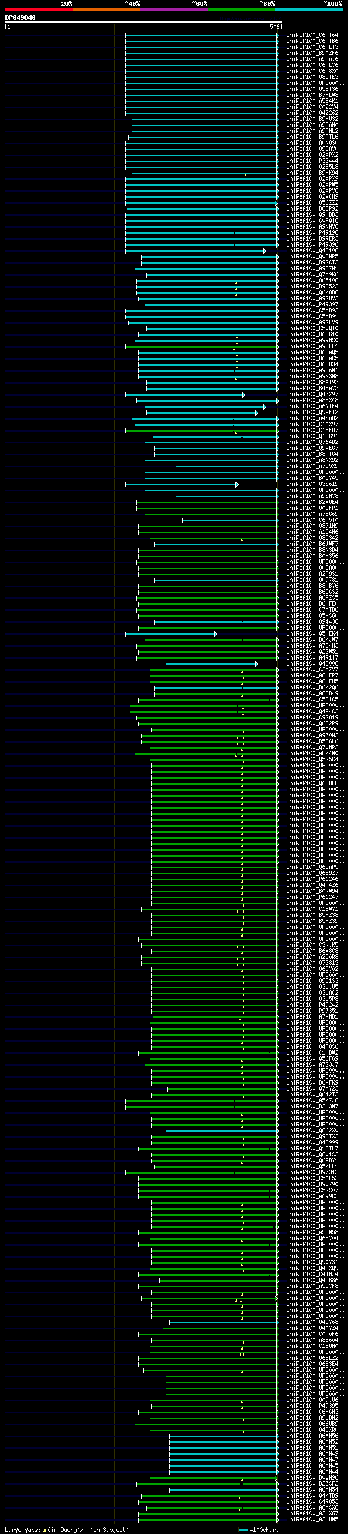The width and height of the screenshot is (348, 1534).
Task: Click the cyan ~100% identity legend segment
Action: tap(309, 10)
